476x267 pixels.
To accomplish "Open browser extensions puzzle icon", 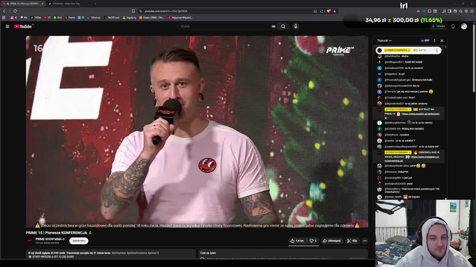I will click(430, 11).
